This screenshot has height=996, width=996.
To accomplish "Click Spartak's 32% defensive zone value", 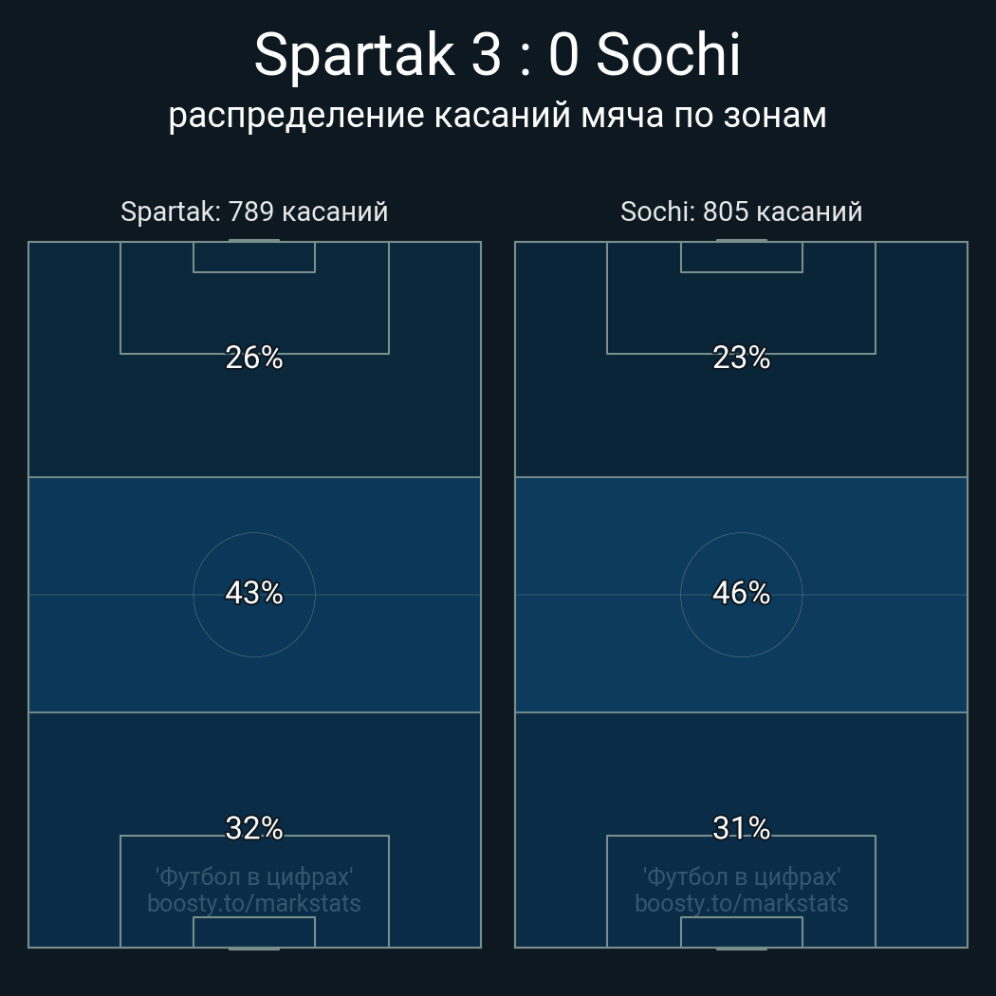I will tap(254, 828).
